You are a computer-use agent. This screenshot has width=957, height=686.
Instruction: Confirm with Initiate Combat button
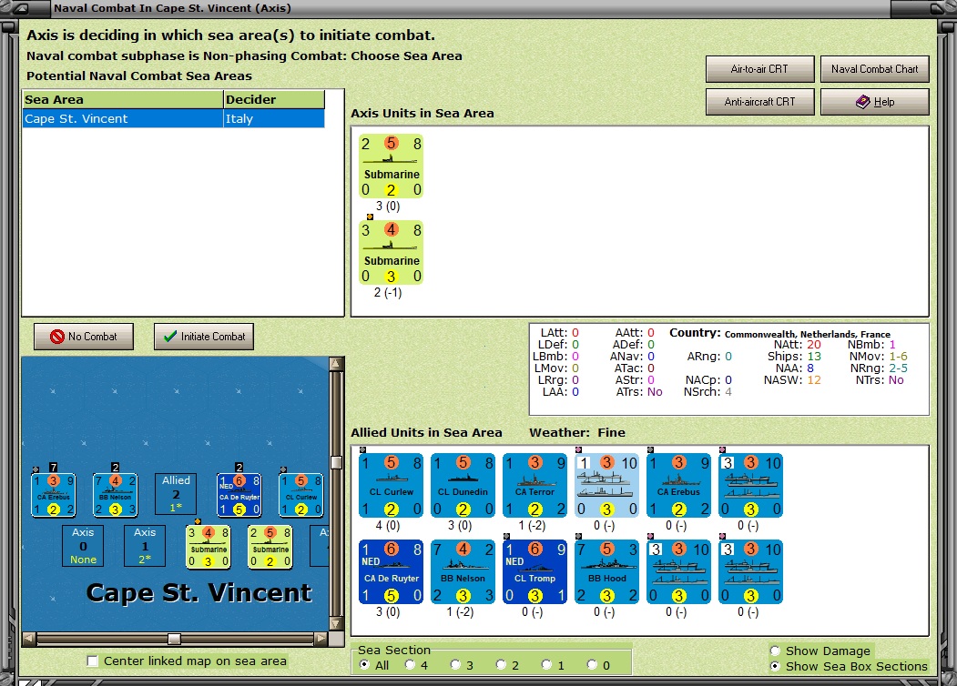(x=204, y=337)
